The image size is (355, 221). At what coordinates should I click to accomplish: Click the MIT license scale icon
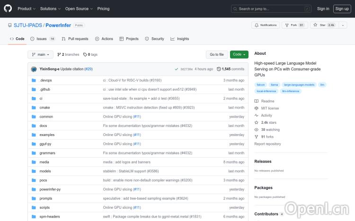pyautogui.click(x=257, y=108)
